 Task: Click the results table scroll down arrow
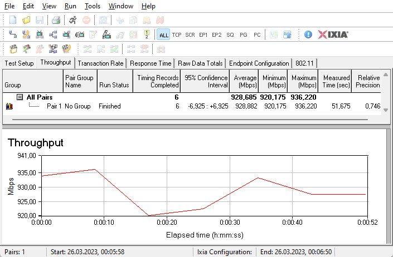click(386, 110)
